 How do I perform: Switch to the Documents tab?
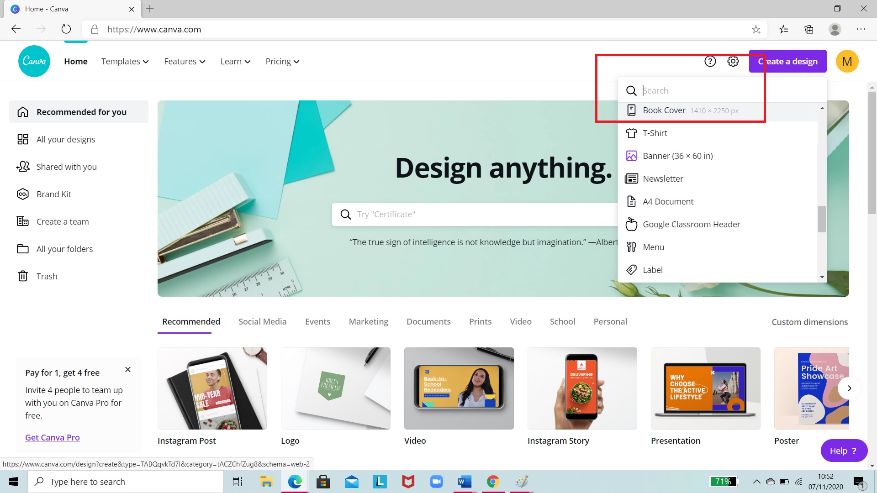pos(428,321)
